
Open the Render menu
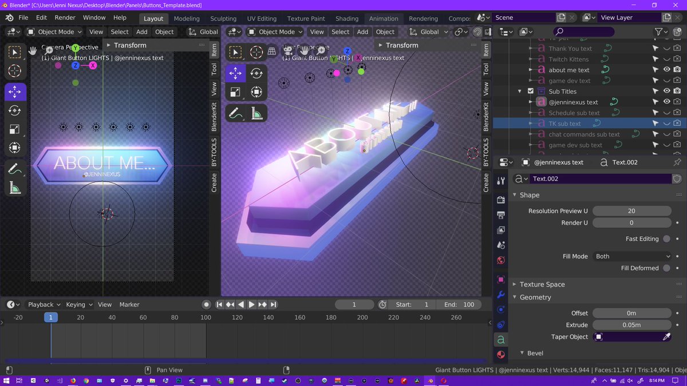(65, 18)
